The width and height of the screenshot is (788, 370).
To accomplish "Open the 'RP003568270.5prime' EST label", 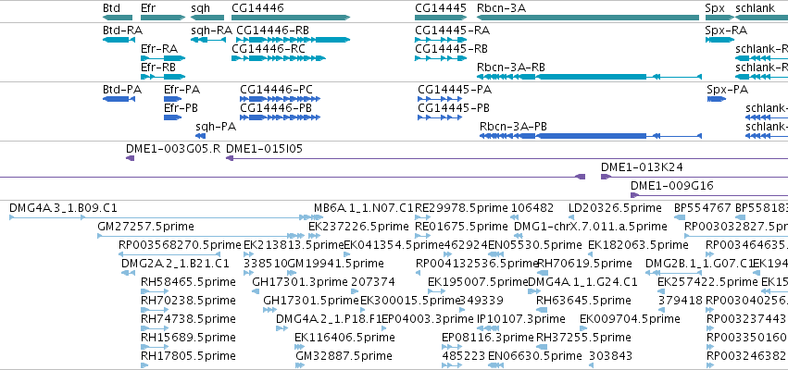I will point(180,246).
